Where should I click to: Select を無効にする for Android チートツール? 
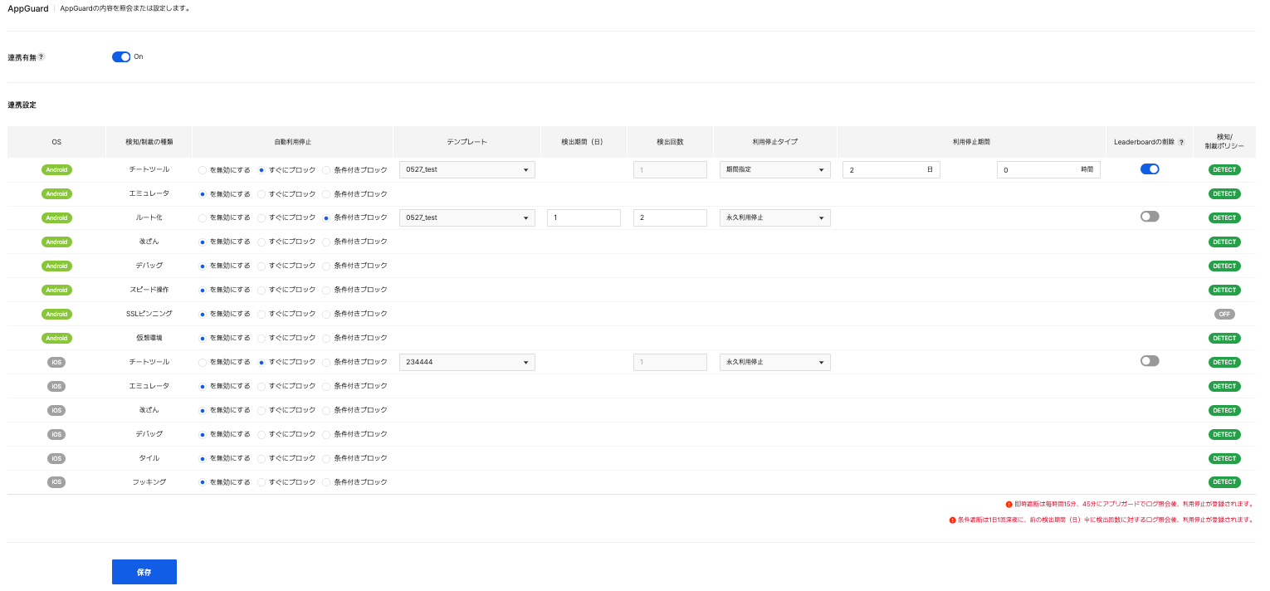point(202,170)
